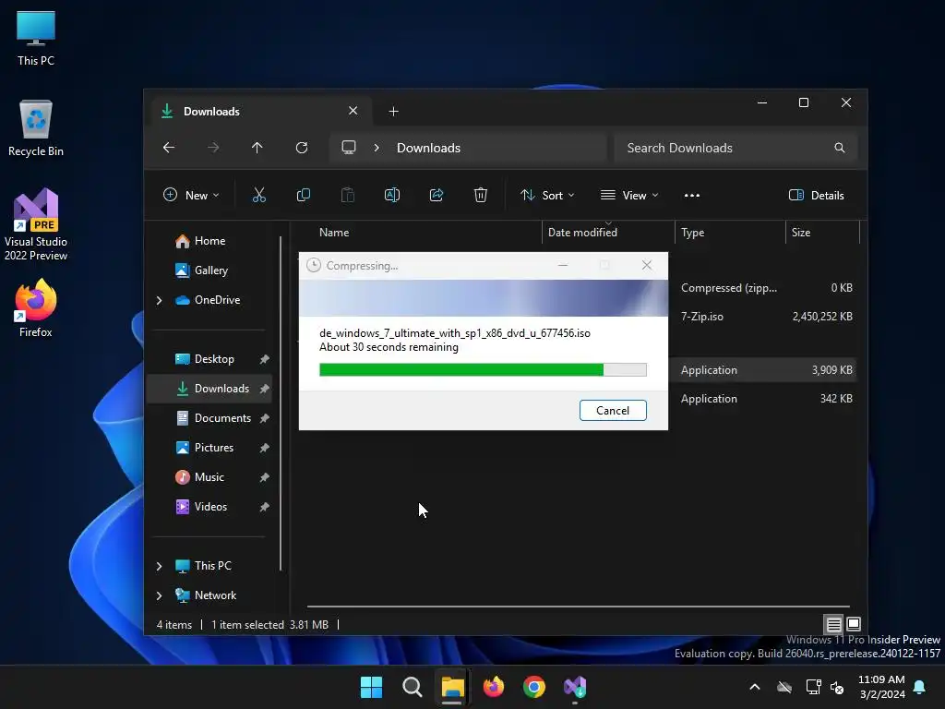Open Videos in navigation pane

pyautogui.click(x=209, y=507)
